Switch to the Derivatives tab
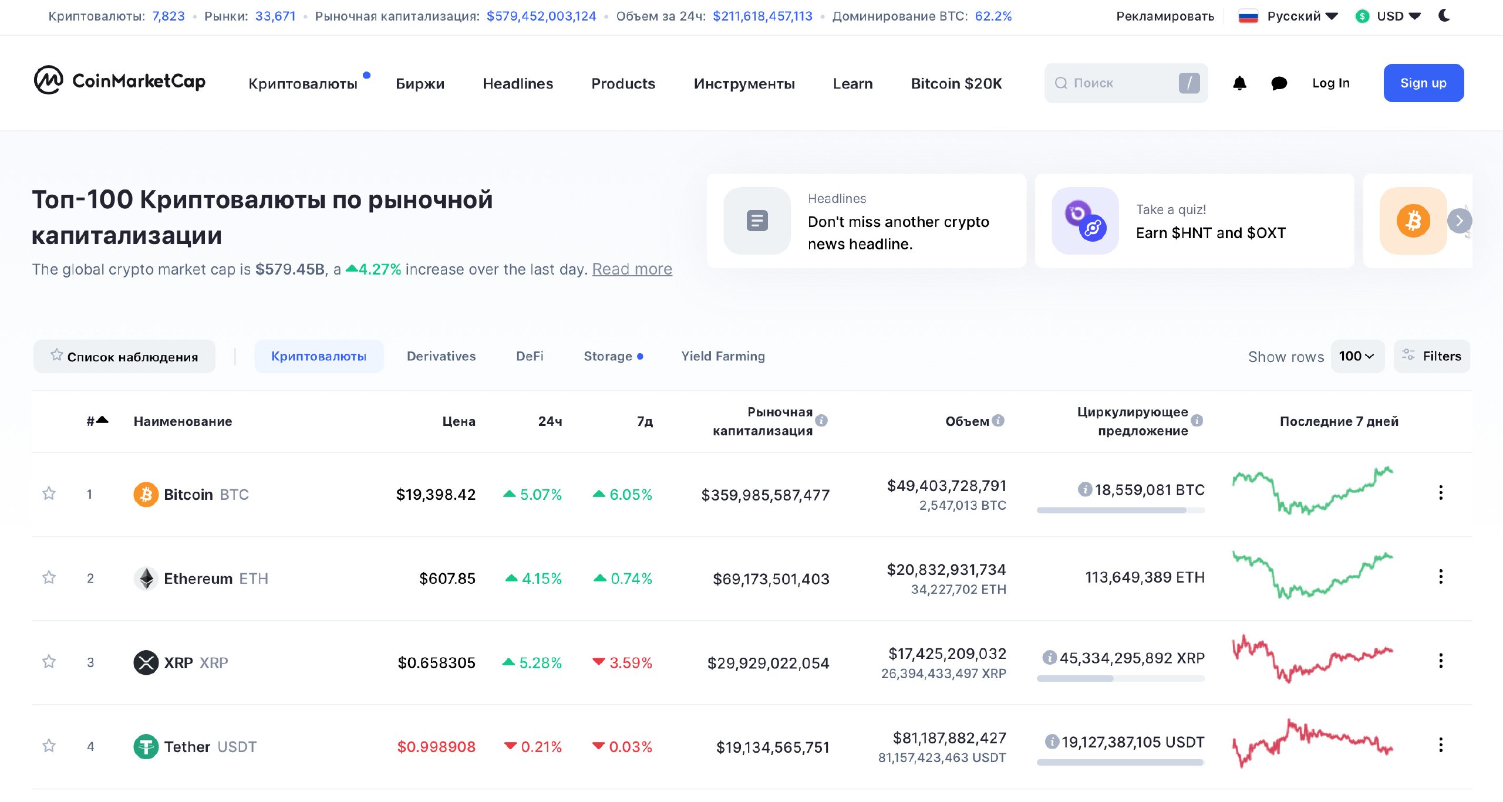The width and height of the screenshot is (1503, 802). tap(442, 356)
